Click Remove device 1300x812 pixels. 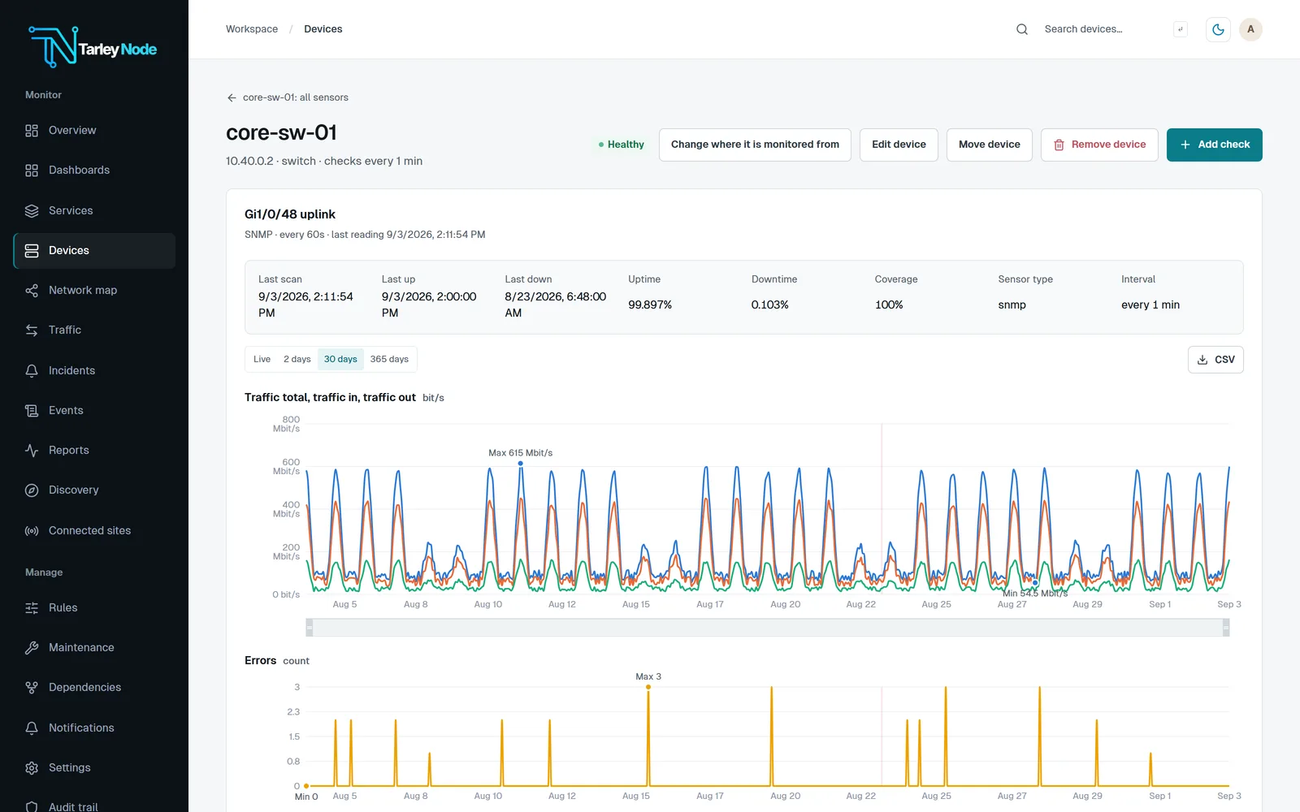click(1099, 145)
